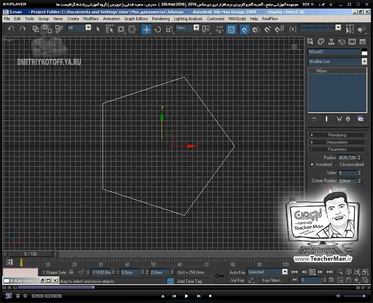Screen dimensions: 373x303
Task: Click the Undo arrow icon
Action: click(11, 29)
